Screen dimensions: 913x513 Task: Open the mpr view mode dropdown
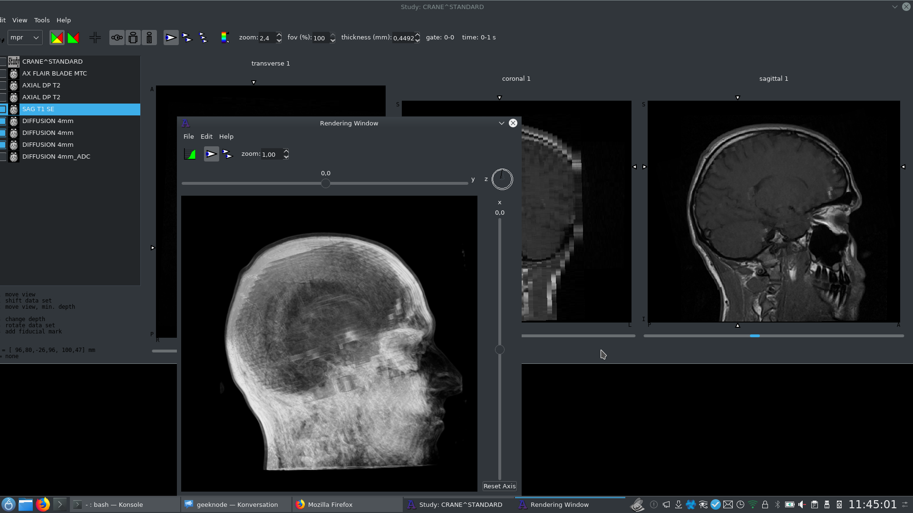[25, 38]
